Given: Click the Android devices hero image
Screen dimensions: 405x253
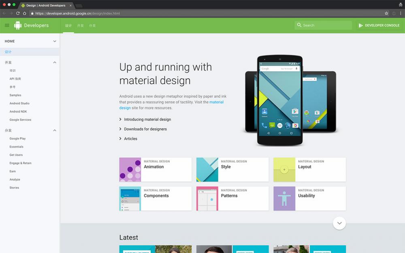Looking at the screenshot, I should coord(290,100).
